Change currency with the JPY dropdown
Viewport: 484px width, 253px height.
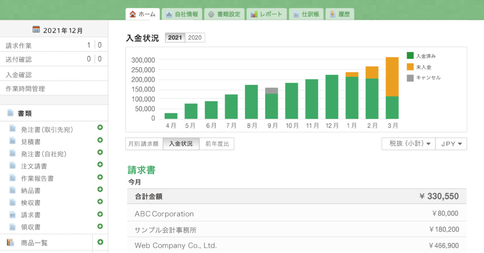(x=451, y=144)
